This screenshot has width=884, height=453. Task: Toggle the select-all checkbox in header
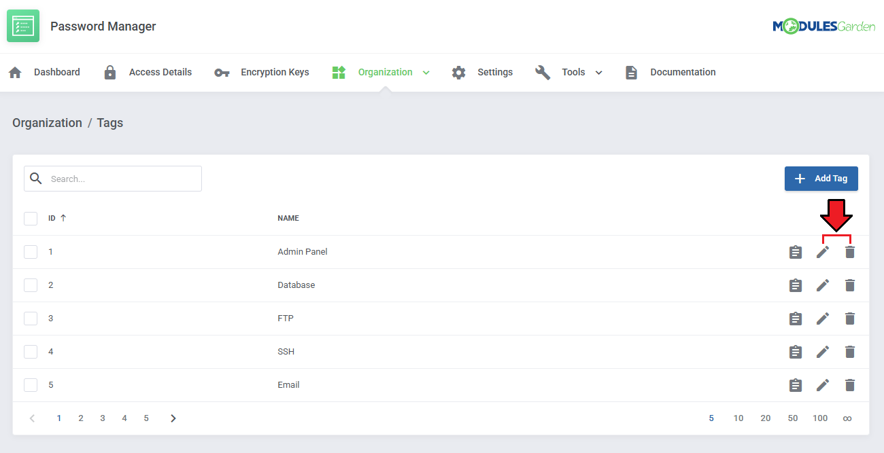pyautogui.click(x=31, y=219)
